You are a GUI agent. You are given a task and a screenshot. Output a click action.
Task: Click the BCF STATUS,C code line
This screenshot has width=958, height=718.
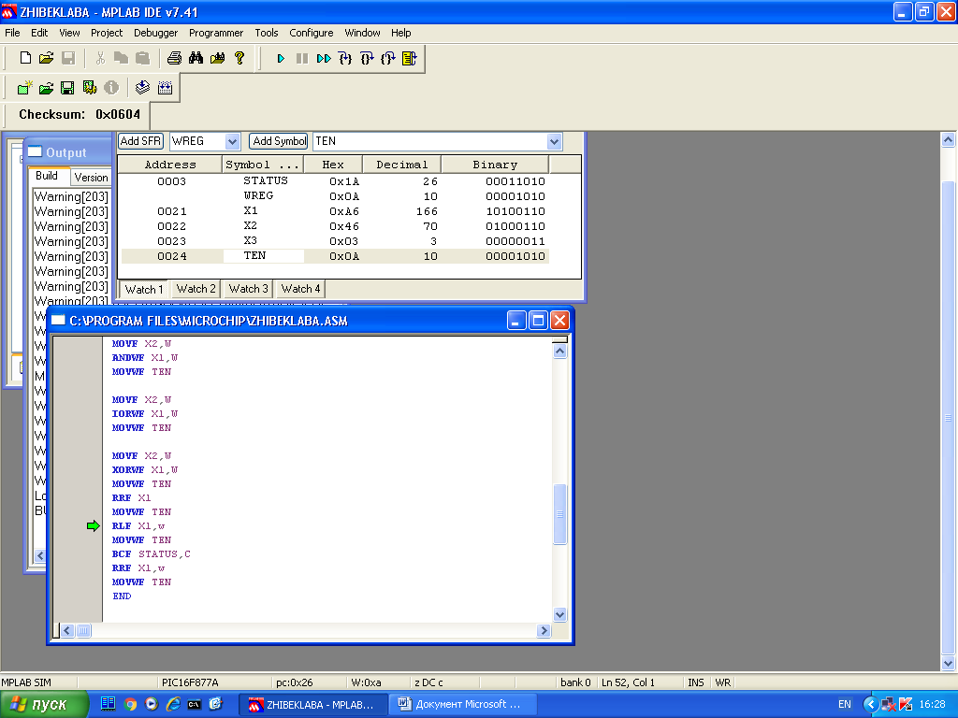click(151, 554)
